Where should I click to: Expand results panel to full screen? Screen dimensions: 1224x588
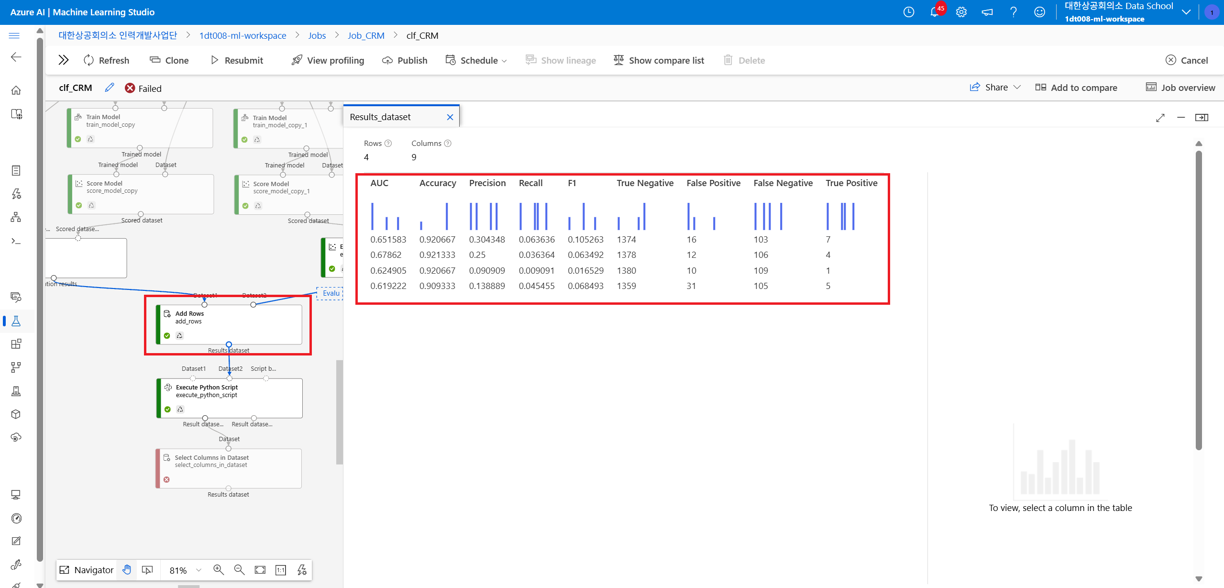pyautogui.click(x=1160, y=117)
